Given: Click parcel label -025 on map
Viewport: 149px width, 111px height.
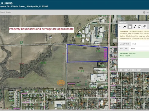Looking at the screenshot, I should 93,84.
